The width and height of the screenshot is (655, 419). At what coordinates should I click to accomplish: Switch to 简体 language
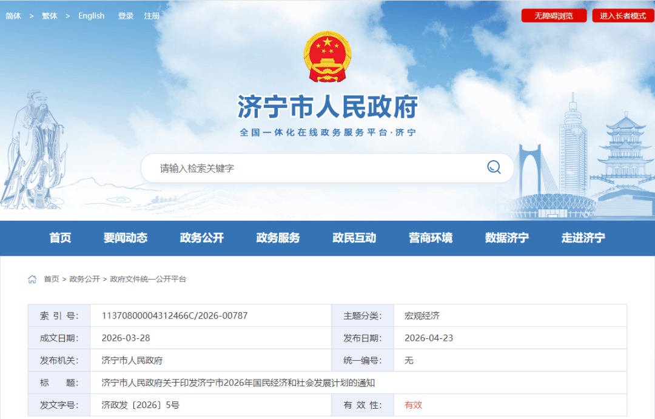(x=13, y=16)
